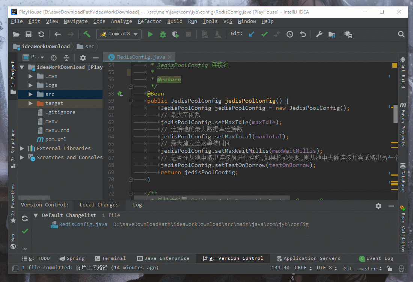This screenshot has width=413, height=282.
Task: Open TODO tool window
Action: tap(36, 259)
